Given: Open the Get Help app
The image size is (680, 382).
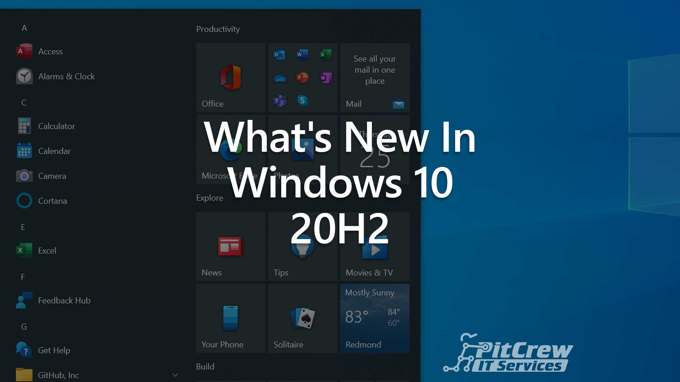Looking at the screenshot, I should click(54, 350).
